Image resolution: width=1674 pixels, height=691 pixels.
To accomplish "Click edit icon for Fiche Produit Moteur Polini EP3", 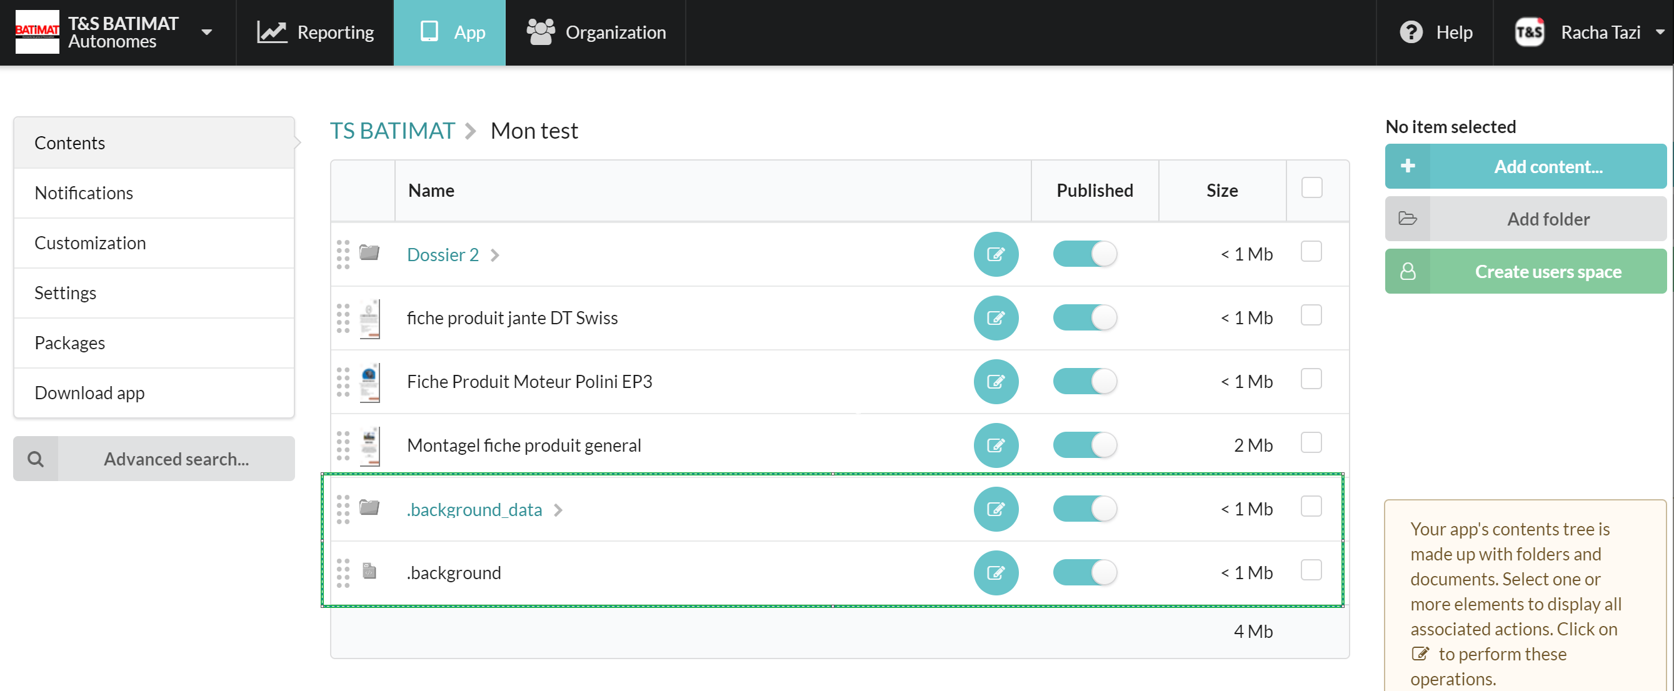I will (996, 381).
